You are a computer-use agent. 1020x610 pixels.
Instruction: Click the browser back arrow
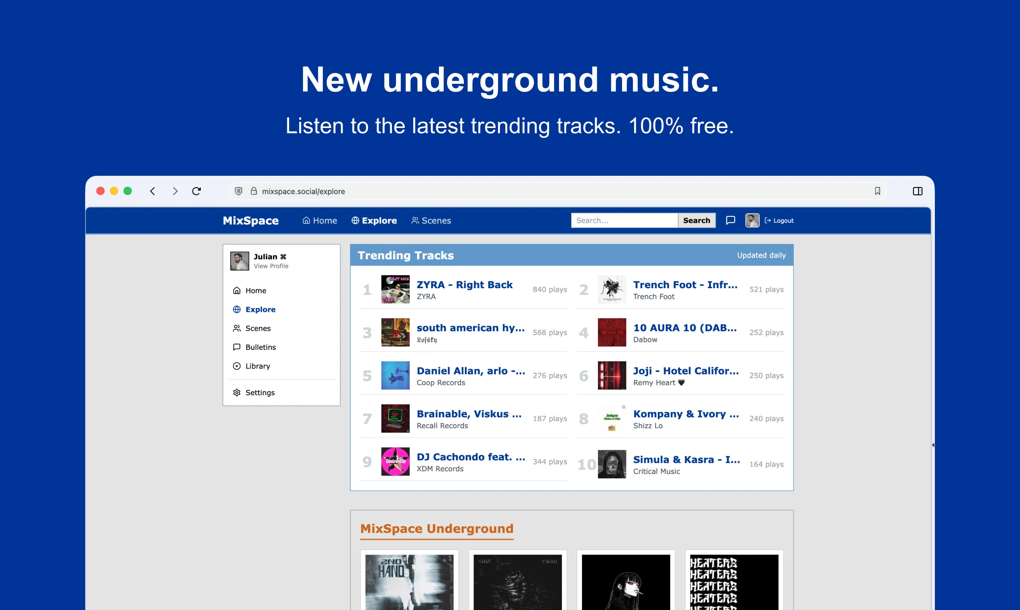tap(153, 191)
